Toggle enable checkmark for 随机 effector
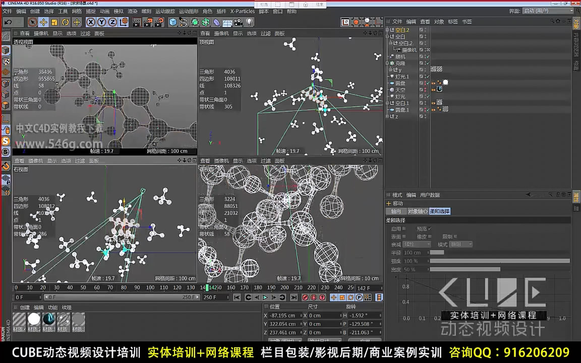 point(428,56)
